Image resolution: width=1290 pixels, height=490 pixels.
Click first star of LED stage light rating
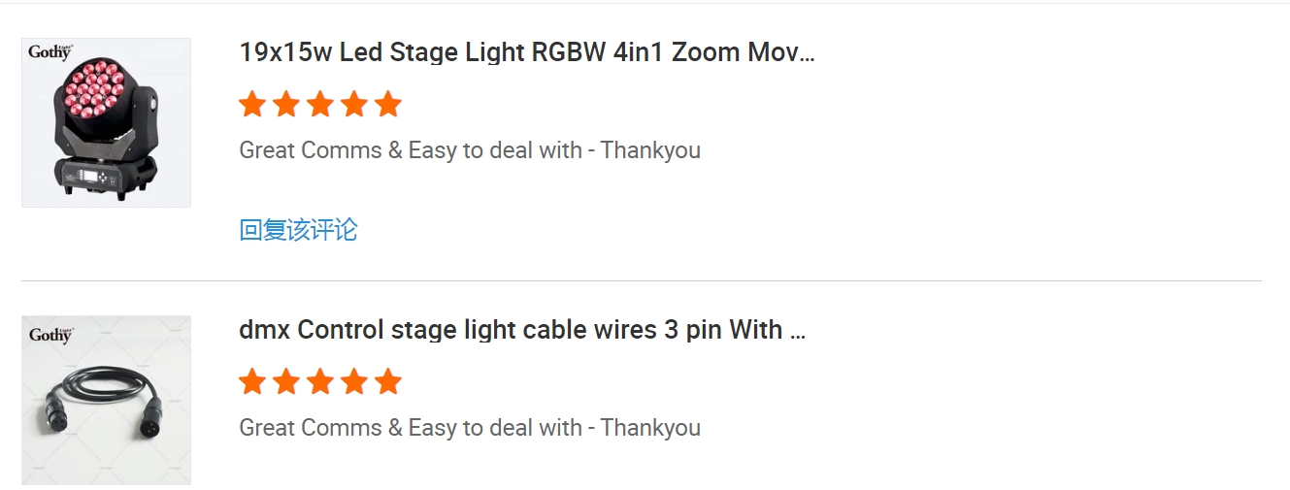pos(252,104)
